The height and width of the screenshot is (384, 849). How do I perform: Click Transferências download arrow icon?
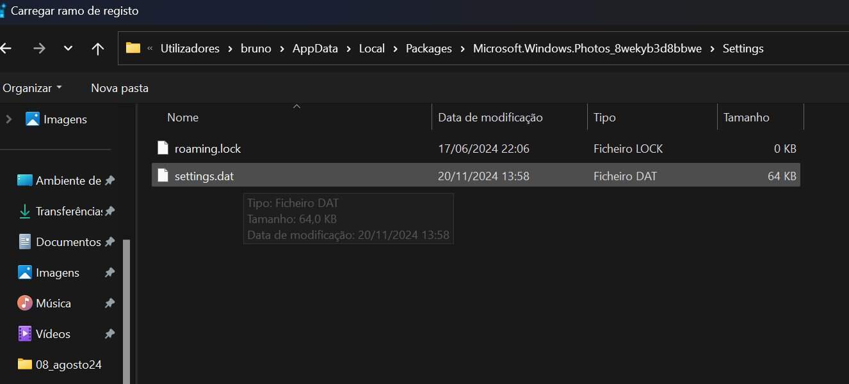25,211
